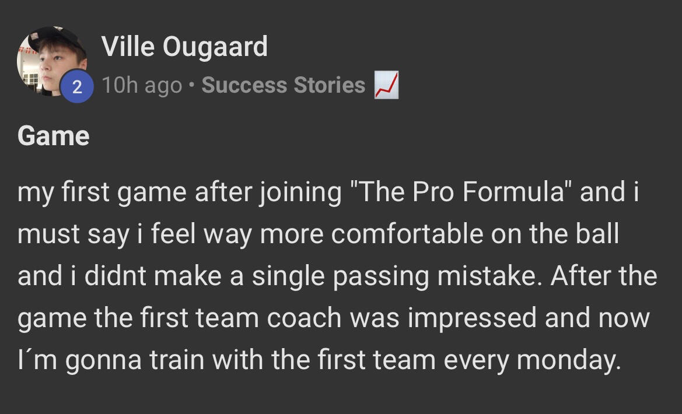Open Ville Ougaard's profile picture
682x414 pixels.
click(x=50, y=58)
